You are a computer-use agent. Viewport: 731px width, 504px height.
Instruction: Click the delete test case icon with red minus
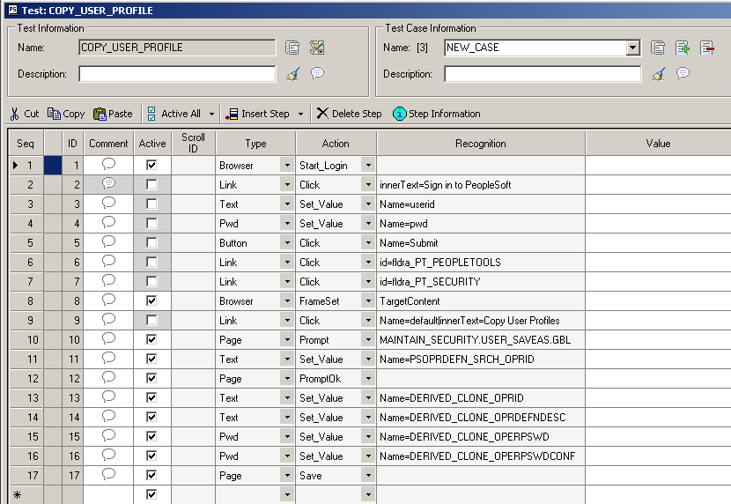[707, 48]
